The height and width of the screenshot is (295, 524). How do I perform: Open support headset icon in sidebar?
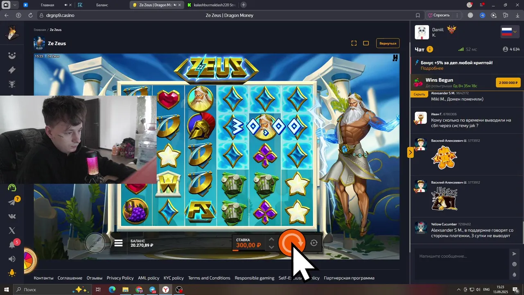coord(12,188)
